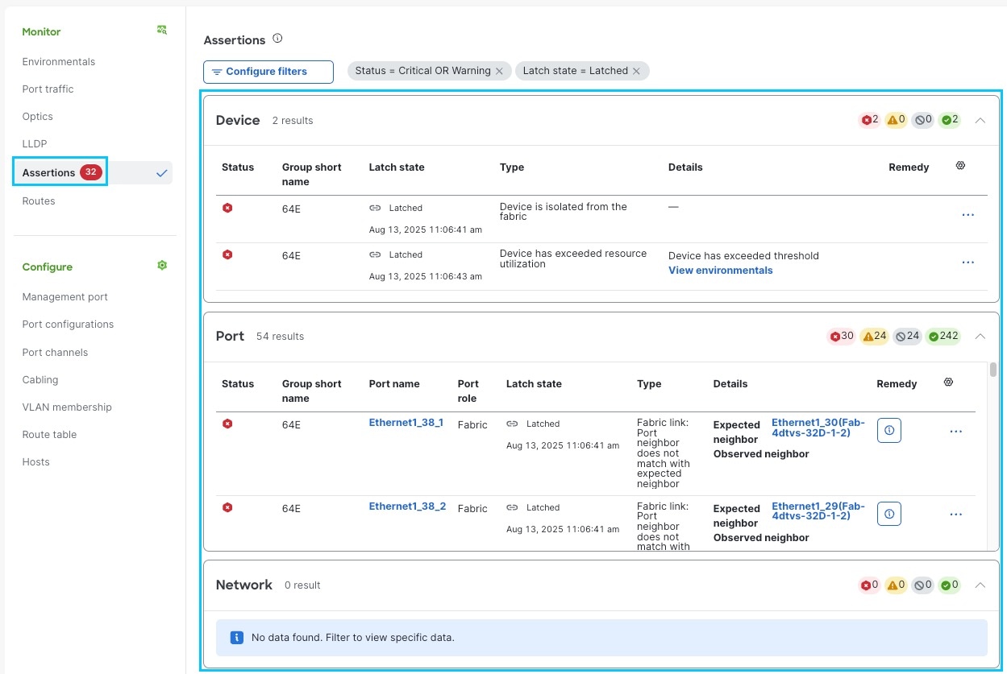Open the Environmentals page
The width and height of the screenshot is (1007, 674).
59,62
